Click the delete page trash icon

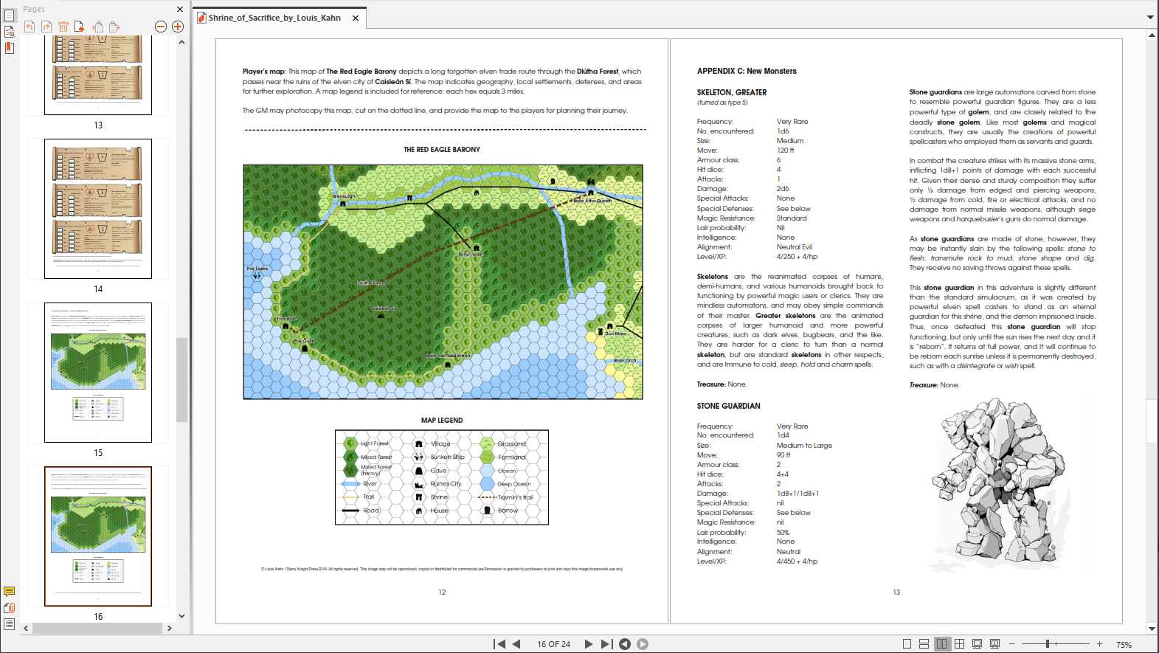tap(63, 27)
